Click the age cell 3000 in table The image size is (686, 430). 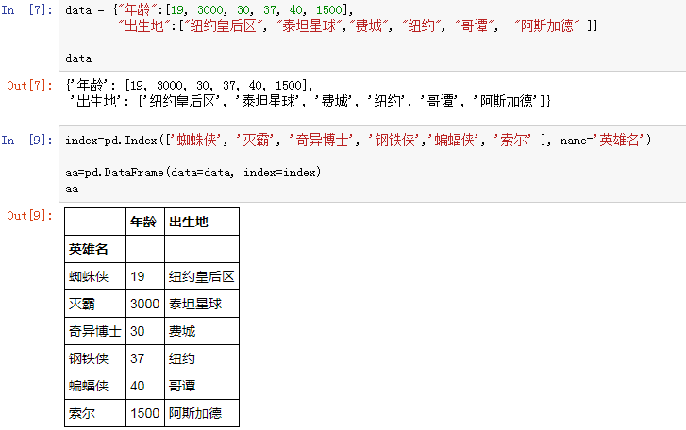[x=145, y=304]
